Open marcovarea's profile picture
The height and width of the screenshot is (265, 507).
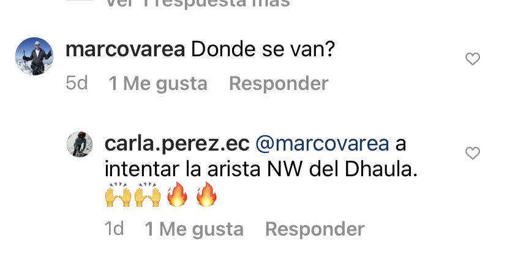point(34,56)
